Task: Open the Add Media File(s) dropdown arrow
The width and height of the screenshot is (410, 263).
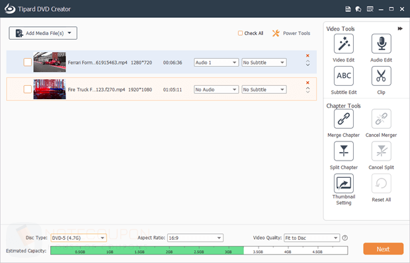Action: tap(69, 33)
